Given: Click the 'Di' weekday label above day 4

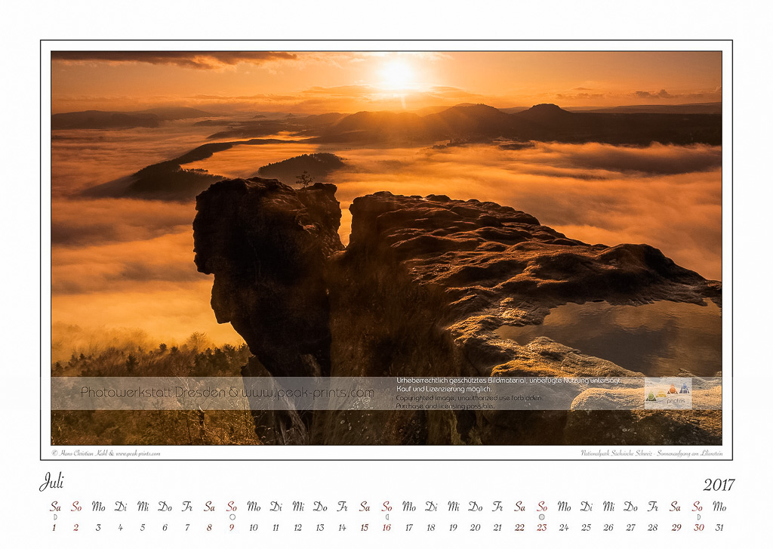Looking at the screenshot, I should [121, 507].
